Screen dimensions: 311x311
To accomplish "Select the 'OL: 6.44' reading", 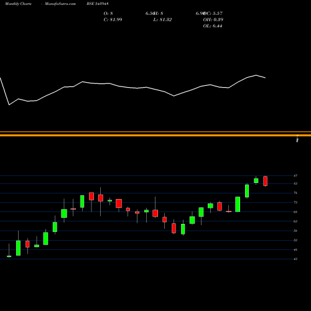I will (x=213, y=26).
